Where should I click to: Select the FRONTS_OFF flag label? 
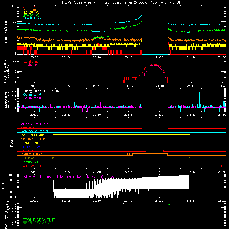click(30, 162)
